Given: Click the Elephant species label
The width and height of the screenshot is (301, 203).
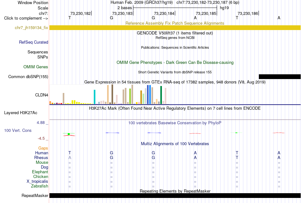Looking at the screenshot, I should point(40,172).
